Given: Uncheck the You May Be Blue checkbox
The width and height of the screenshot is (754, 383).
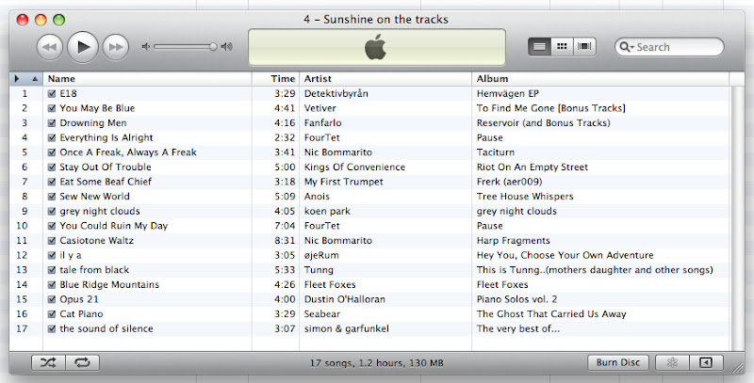Looking at the screenshot, I should 52,108.
